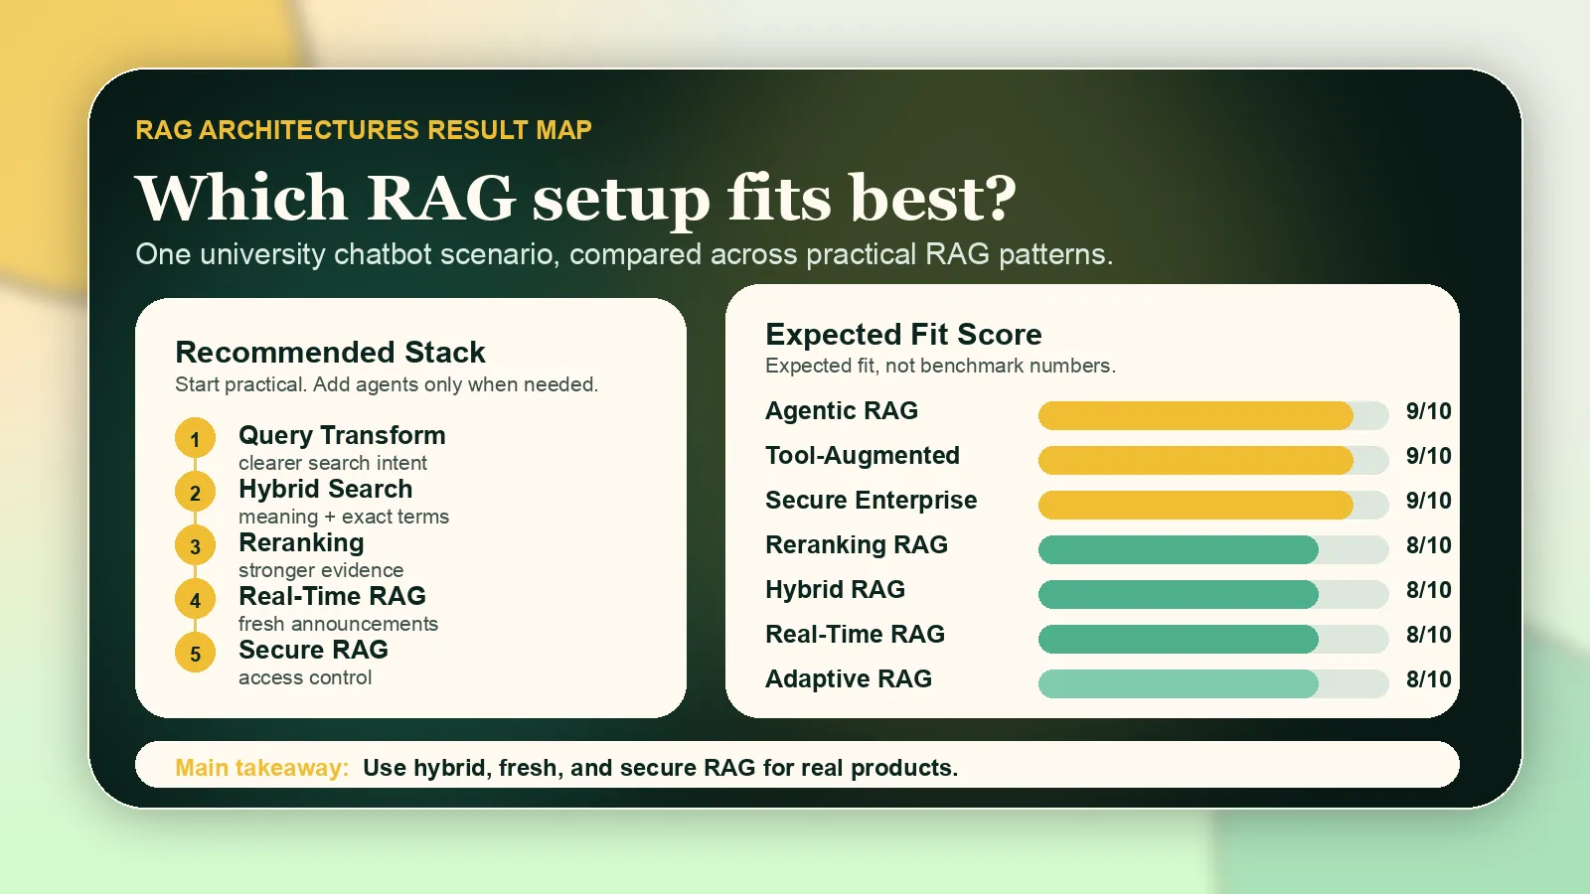Click the 8/10 score for Reranking RAG
The width and height of the screenshot is (1590, 894).
tap(1429, 545)
